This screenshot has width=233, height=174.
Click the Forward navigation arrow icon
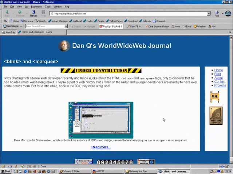coord(20,13)
